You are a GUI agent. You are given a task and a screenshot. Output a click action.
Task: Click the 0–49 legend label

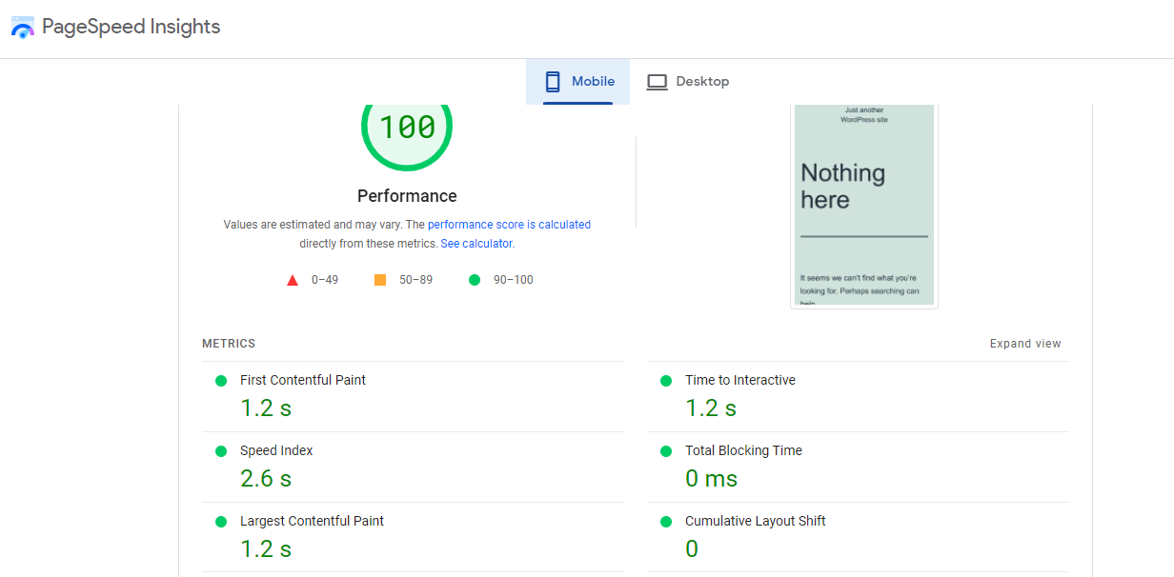325,280
